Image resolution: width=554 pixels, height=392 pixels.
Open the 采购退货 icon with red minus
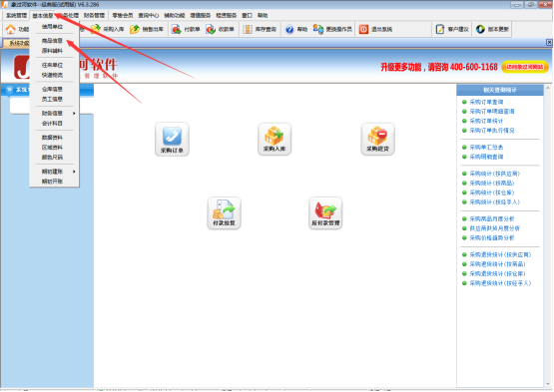[x=377, y=139]
